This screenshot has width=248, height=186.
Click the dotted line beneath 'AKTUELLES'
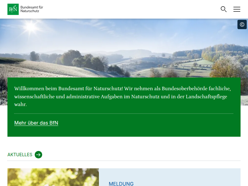pos(124,161)
